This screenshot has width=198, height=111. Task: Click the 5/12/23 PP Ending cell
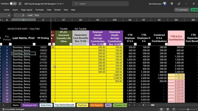click(43, 75)
